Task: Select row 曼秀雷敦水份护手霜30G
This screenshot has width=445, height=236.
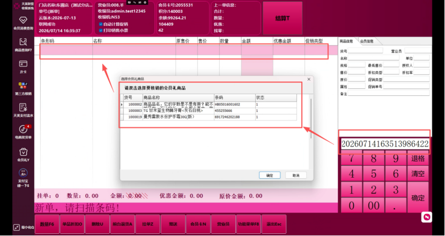Action: [209, 117]
